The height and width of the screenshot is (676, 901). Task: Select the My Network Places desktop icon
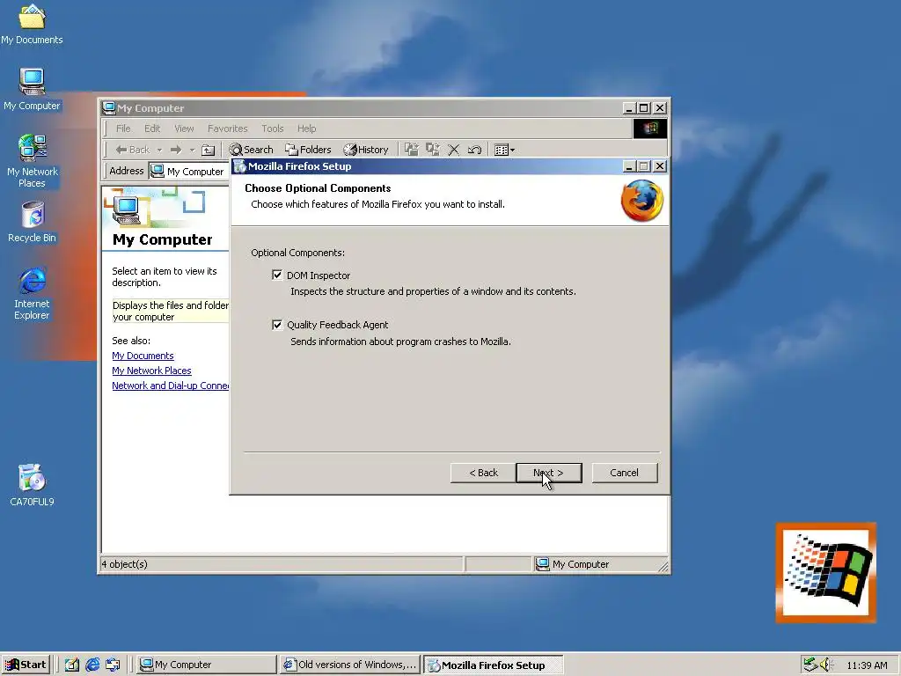33,161
